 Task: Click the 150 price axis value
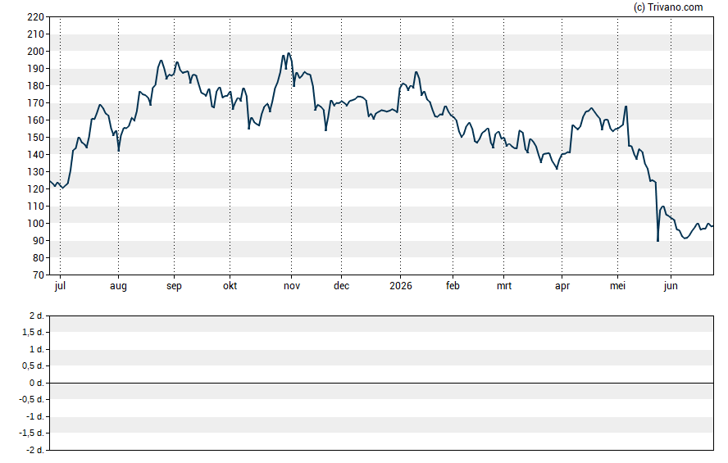pyautogui.click(x=36, y=138)
